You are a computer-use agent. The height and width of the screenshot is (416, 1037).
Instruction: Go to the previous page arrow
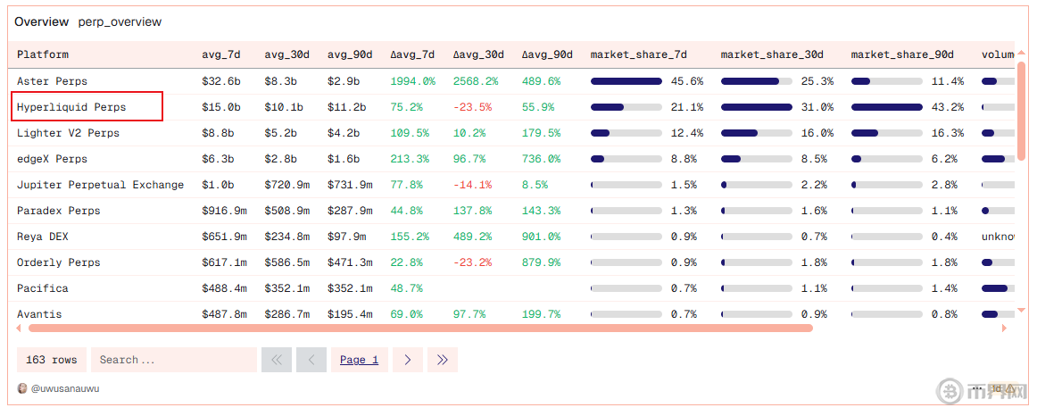(311, 360)
